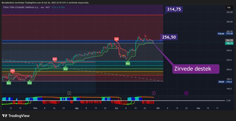Select the Buy signal label near July 23
The image size is (236, 121).
coord(65,69)
